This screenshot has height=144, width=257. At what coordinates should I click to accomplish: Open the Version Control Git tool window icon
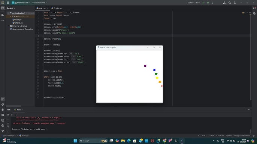(3, 131)
